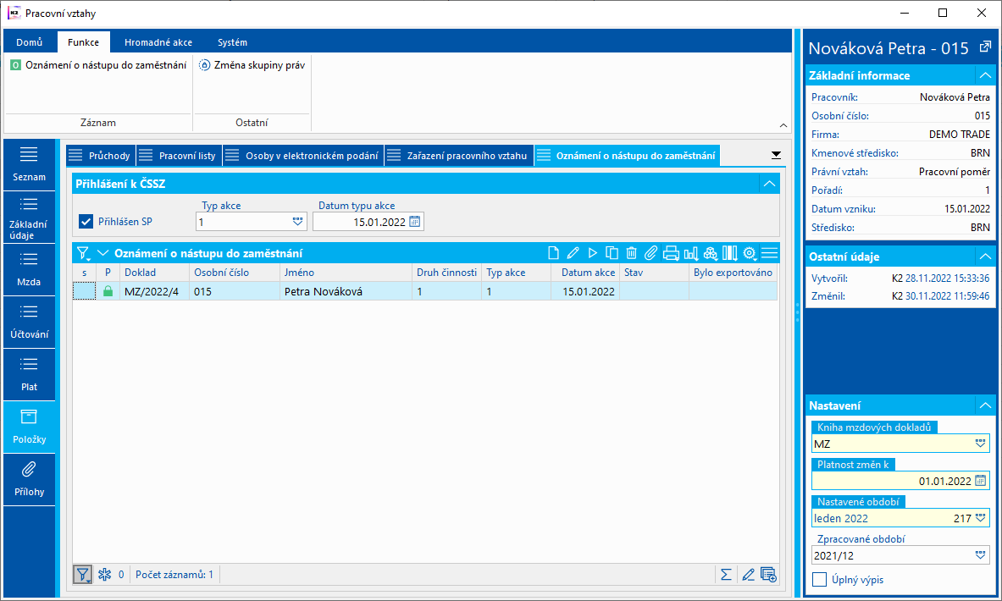Viewport: 1002px width, 601px height.
Task: Click the copy record icon in Oznámení toolbar
Action: (612, 254)
